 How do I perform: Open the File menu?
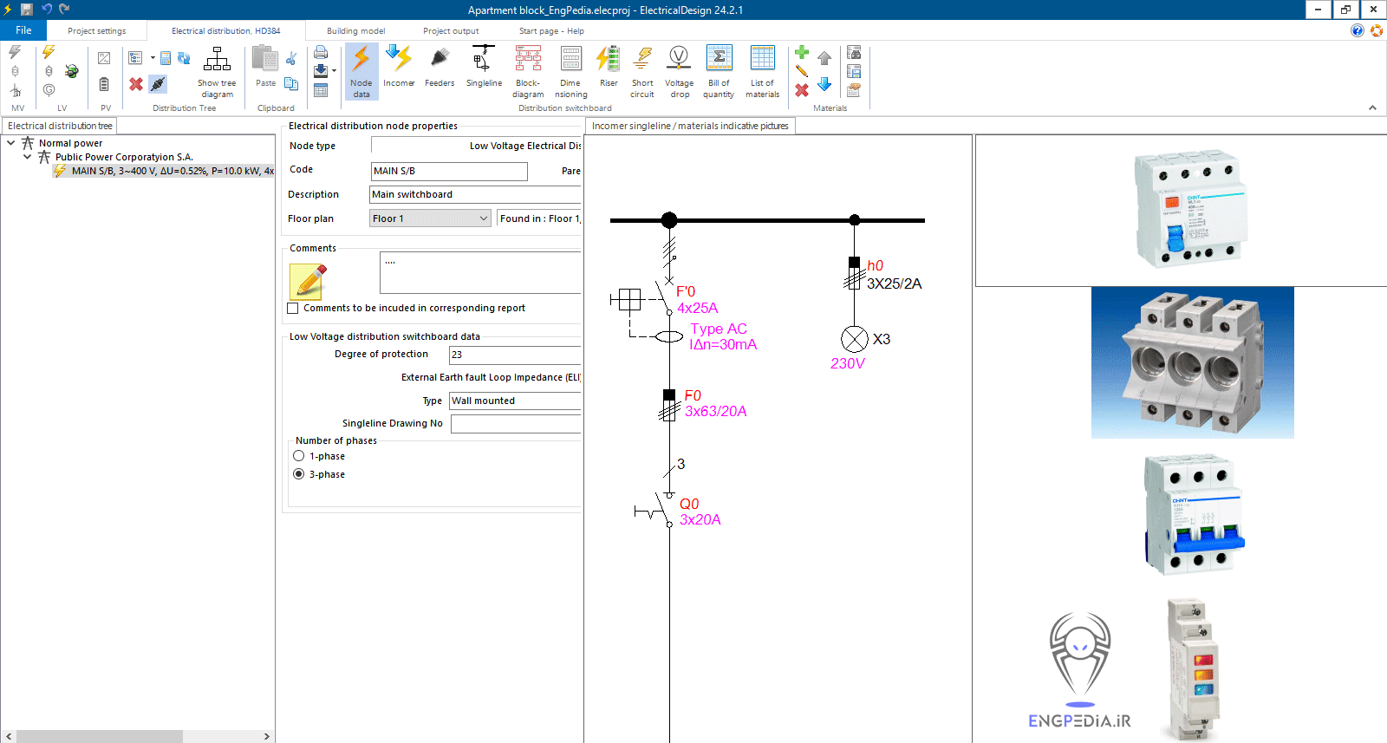[23, 30]
